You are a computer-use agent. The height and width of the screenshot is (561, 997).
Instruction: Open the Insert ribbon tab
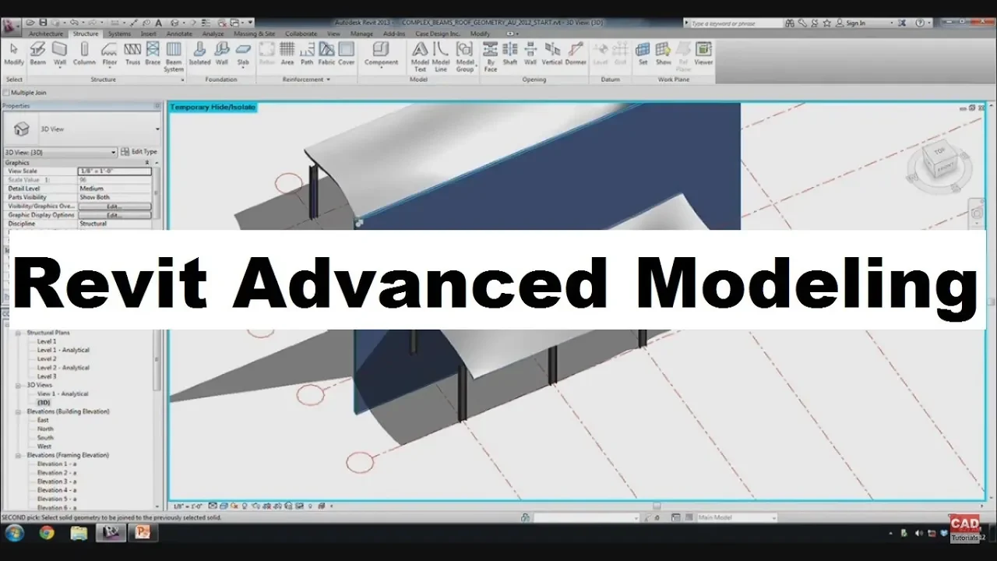tap(148, 34)
